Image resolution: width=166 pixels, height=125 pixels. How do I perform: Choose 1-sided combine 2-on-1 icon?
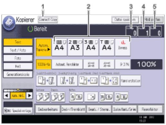pos(88,80)
